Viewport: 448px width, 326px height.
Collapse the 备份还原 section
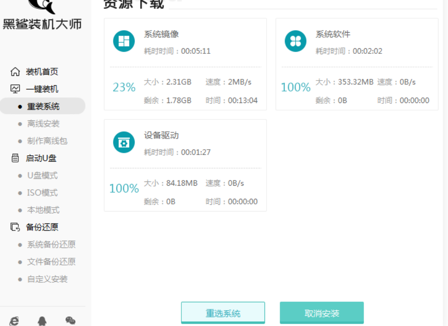(42, 227)
